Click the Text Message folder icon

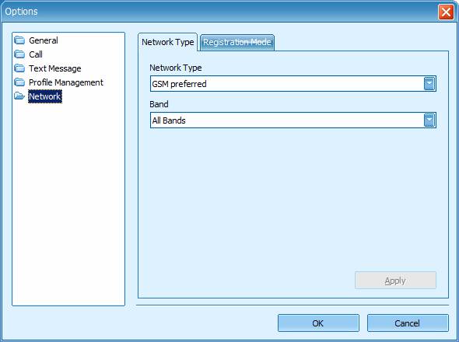[x=19, y=68]
